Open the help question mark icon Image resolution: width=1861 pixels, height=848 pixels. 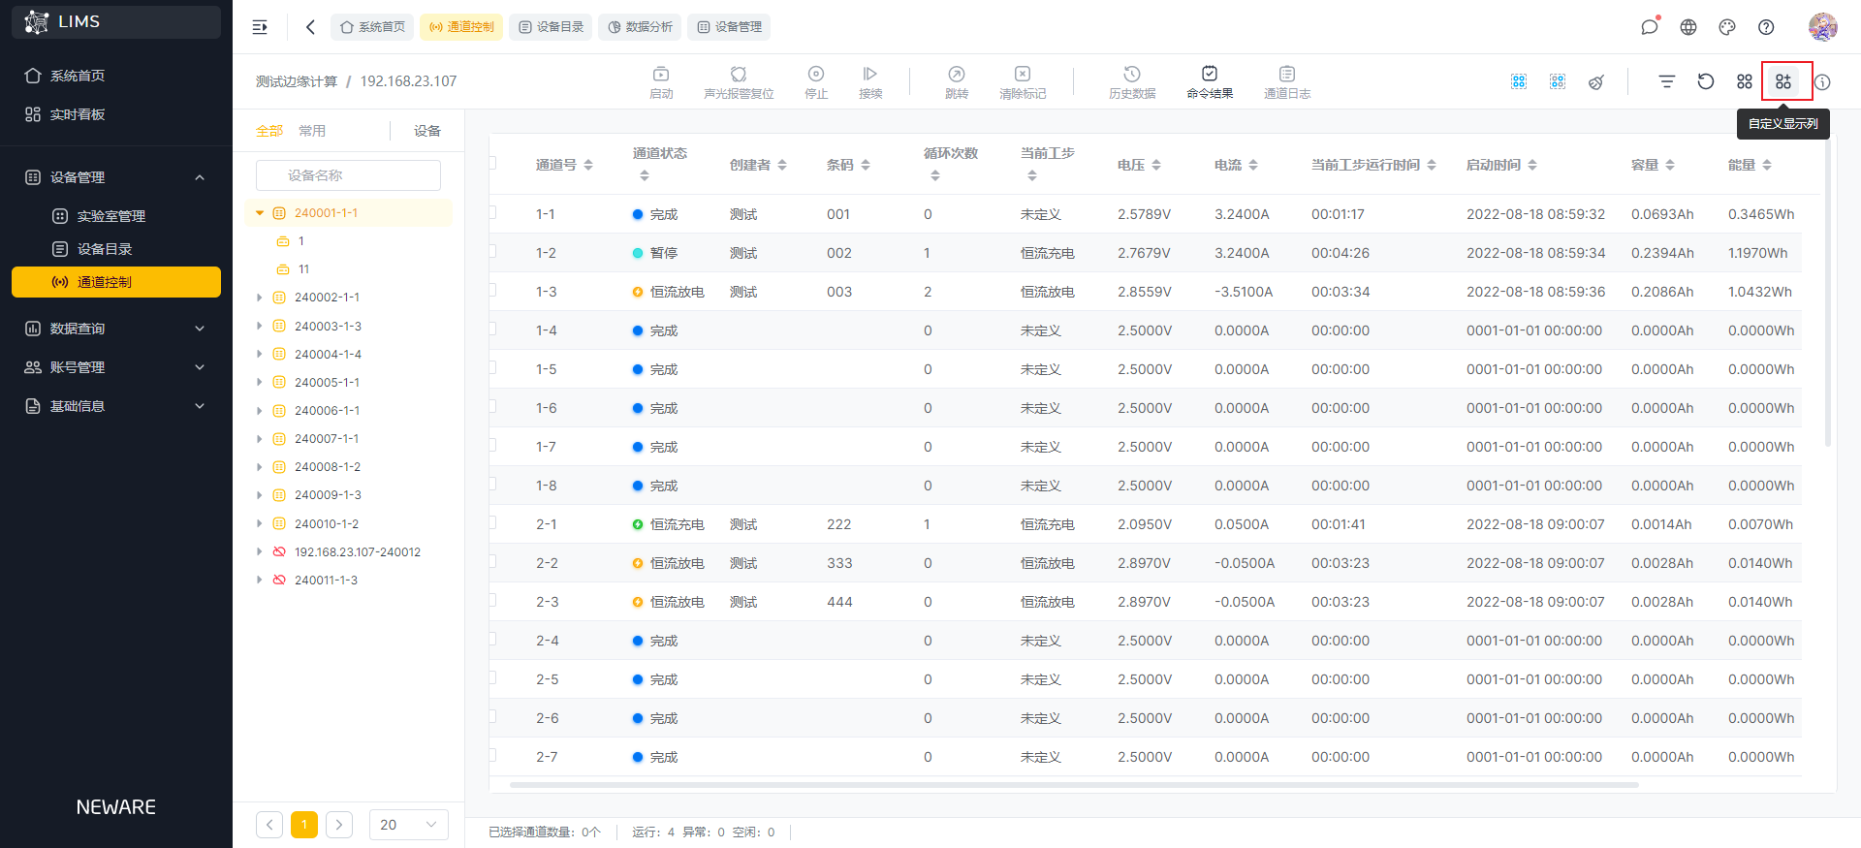click(x=1766, y=27)
